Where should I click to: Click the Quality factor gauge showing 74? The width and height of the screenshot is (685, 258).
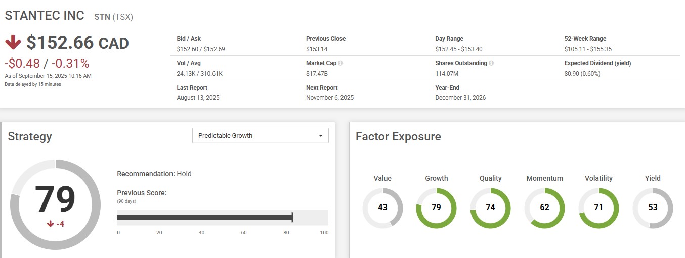[x=490, y=208]
